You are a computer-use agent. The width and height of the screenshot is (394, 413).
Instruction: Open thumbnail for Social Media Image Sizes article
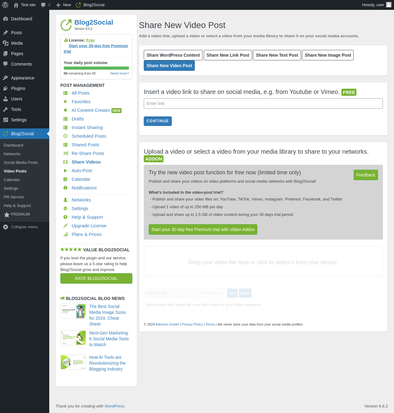(73, 311)
